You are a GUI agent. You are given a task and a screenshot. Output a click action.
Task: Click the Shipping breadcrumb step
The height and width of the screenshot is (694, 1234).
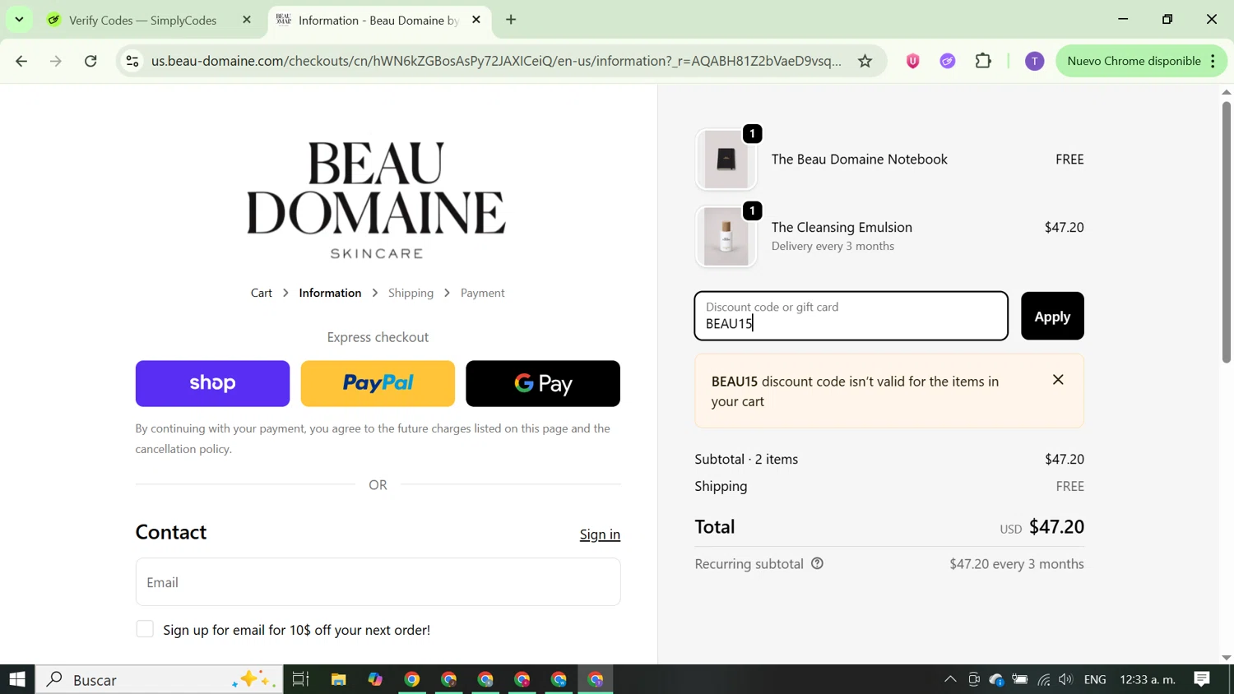[411, 293]
